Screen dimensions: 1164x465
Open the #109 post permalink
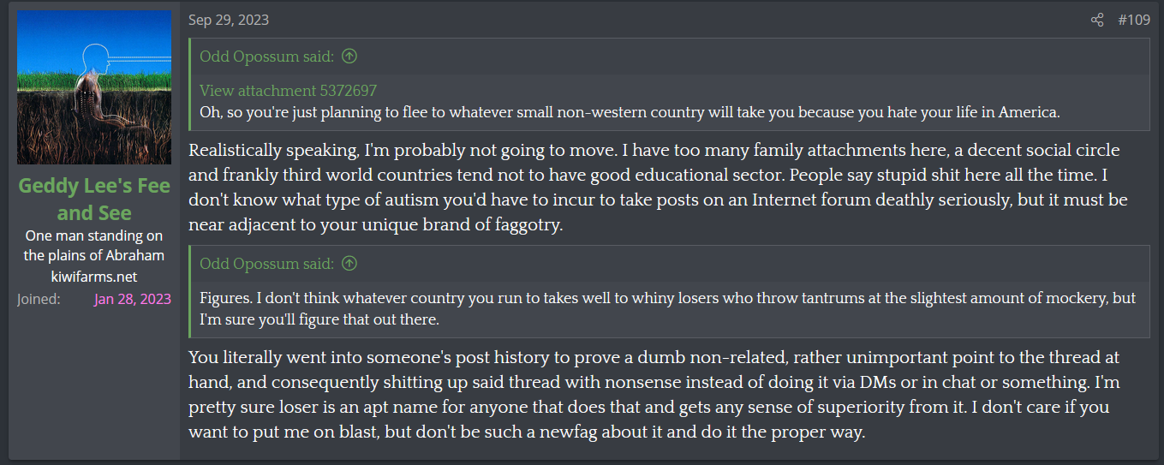(x=1134, y=20)
